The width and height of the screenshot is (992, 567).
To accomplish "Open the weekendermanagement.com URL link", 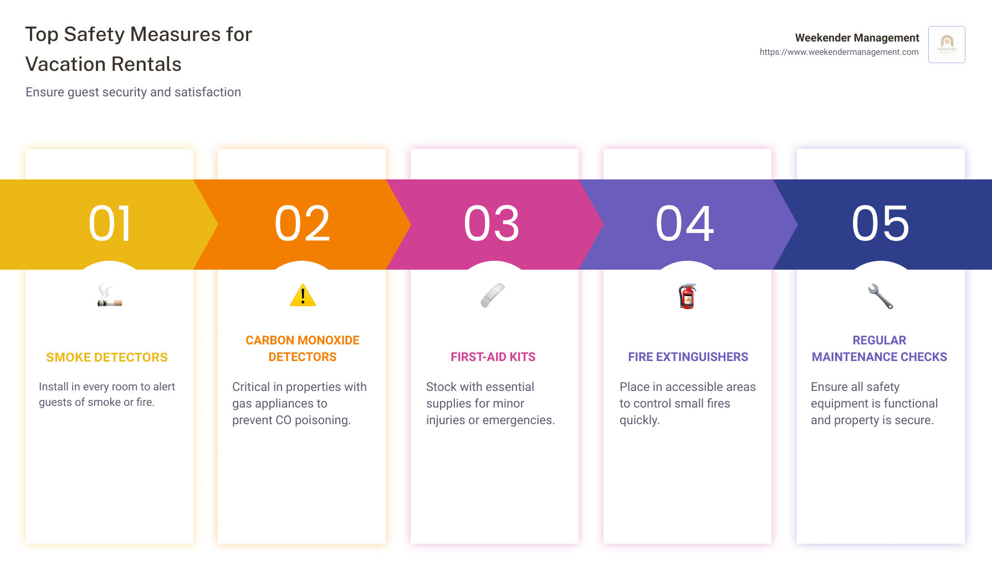I will click(838, 52).
